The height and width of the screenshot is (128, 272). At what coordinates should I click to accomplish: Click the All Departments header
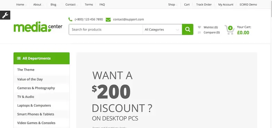41,58
